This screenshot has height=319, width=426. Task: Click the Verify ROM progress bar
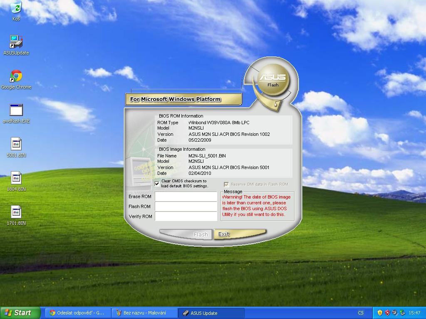(186, 216)
